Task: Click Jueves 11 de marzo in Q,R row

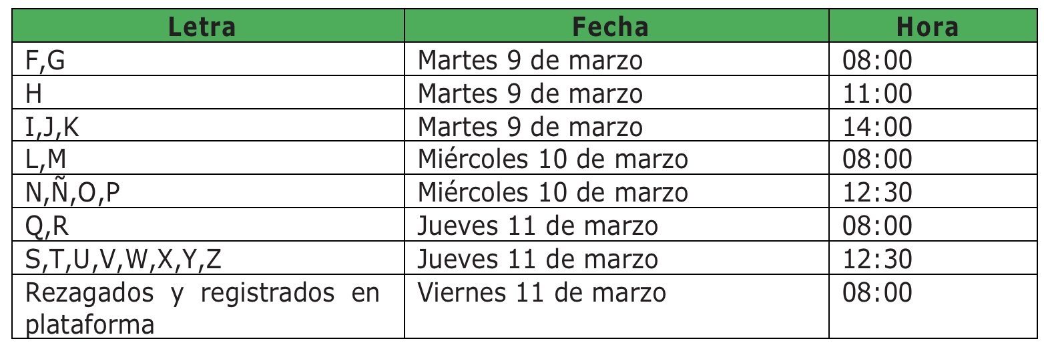Action: pyautogui.click(x=617, y=226)
